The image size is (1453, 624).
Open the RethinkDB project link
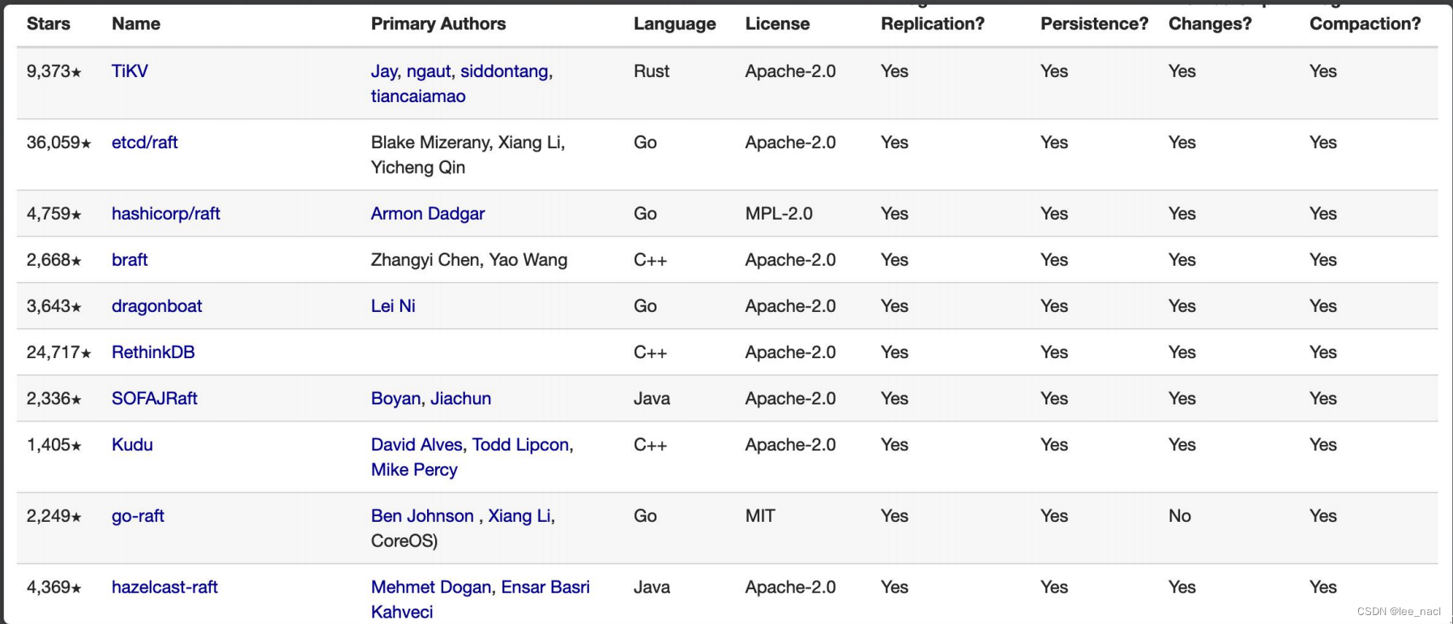coord(153,353)
